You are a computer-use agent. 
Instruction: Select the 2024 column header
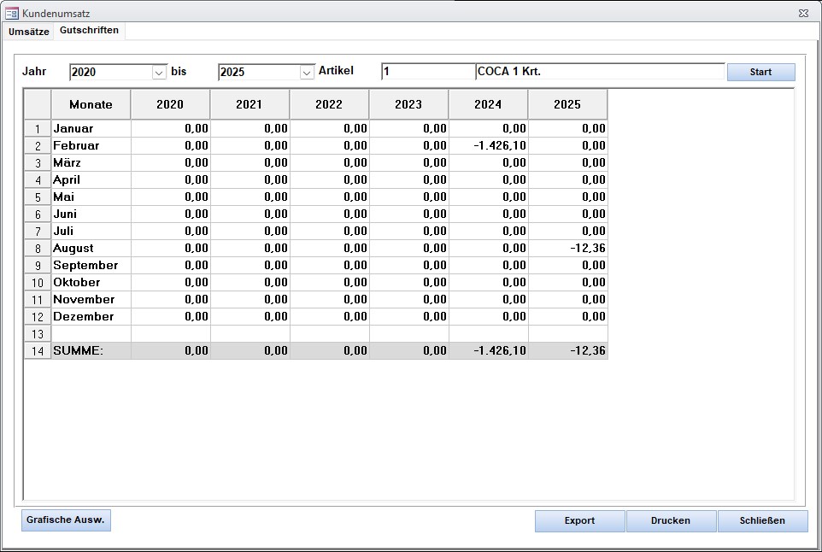[488, 104]
